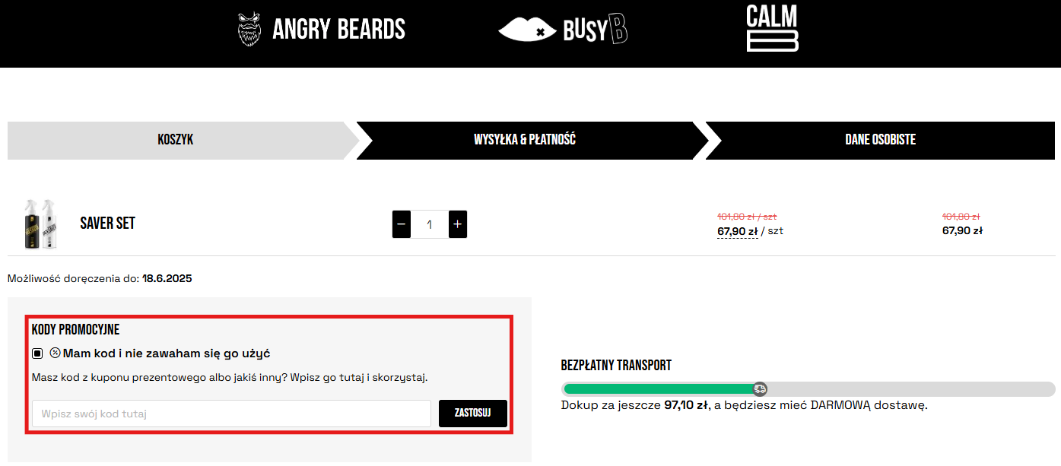
Task: Click the Angry Beards brand name text
Action: tap(338, 30)
